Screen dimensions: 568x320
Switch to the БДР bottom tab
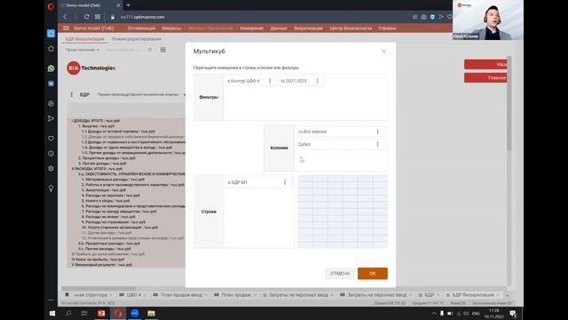[429, 295]
